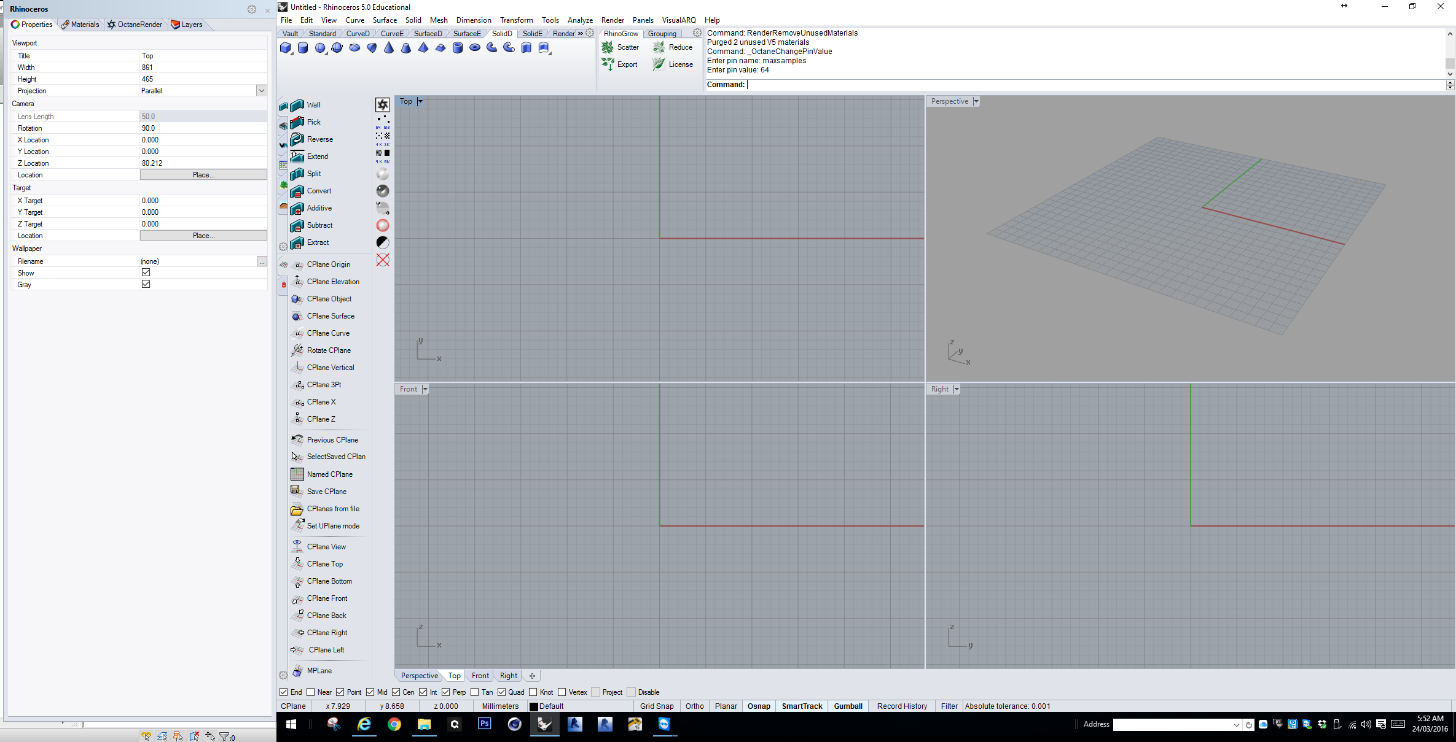Expand the Top viewport title menu

[x=420, y=101]
